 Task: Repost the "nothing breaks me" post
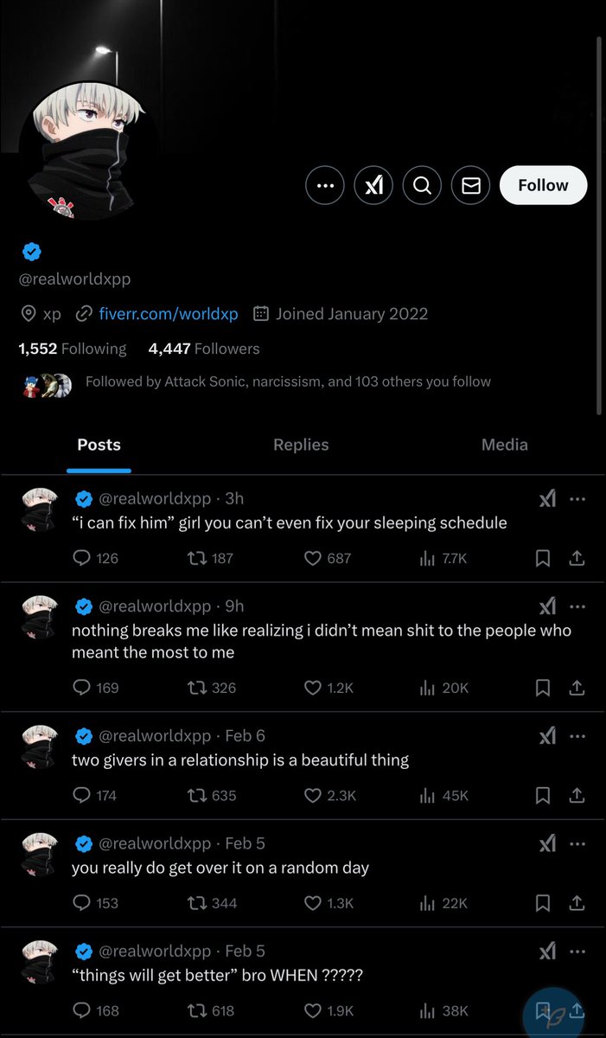(198, 689)
